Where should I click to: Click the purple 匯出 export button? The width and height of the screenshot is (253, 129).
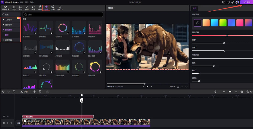click(247, 2)
